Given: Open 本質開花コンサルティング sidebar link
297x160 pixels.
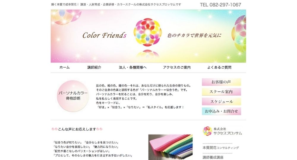Looking at the screenshot, I should click(221, 148).
